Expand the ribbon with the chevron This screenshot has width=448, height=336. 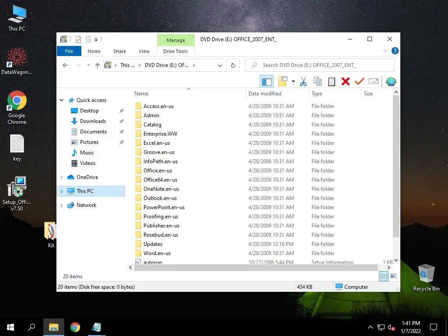pyautogui.click(x=385, y=51)
